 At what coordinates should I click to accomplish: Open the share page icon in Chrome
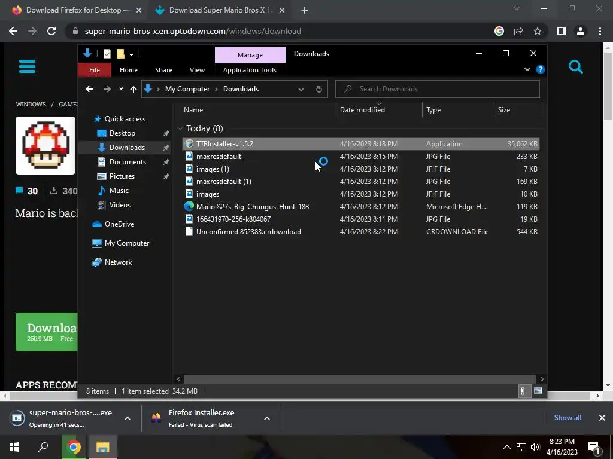coord(518,31)
